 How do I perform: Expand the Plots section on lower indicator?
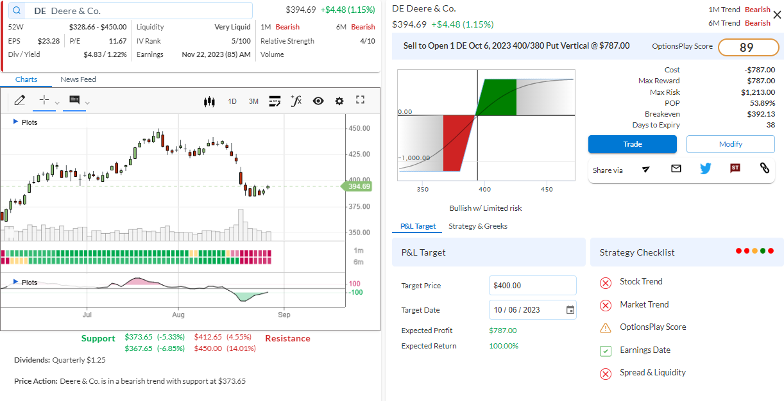[26, 282]
